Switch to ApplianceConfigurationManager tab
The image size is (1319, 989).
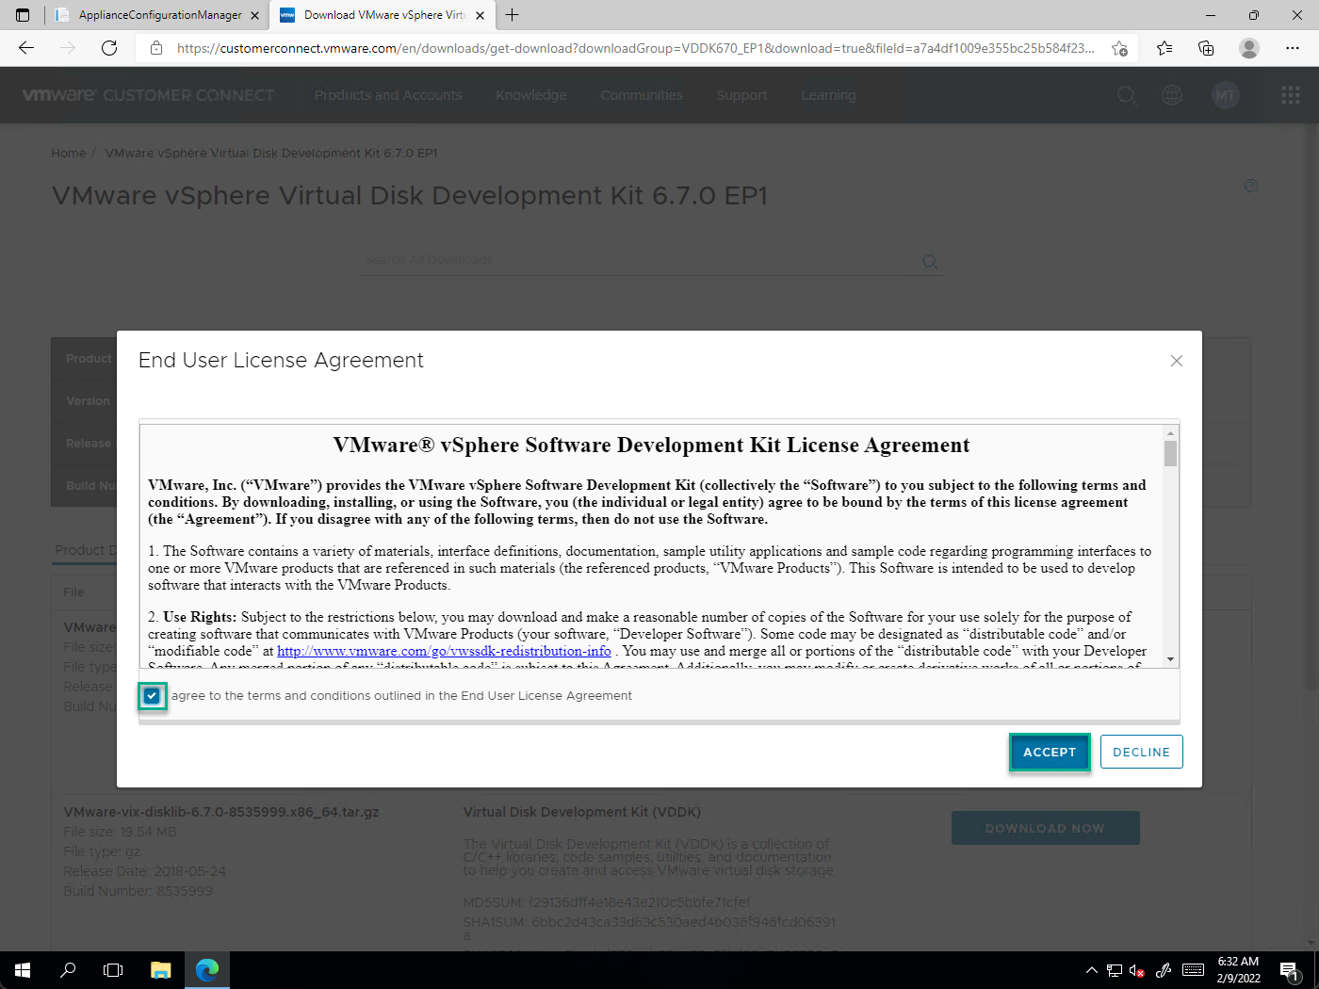tap(159, 15)
